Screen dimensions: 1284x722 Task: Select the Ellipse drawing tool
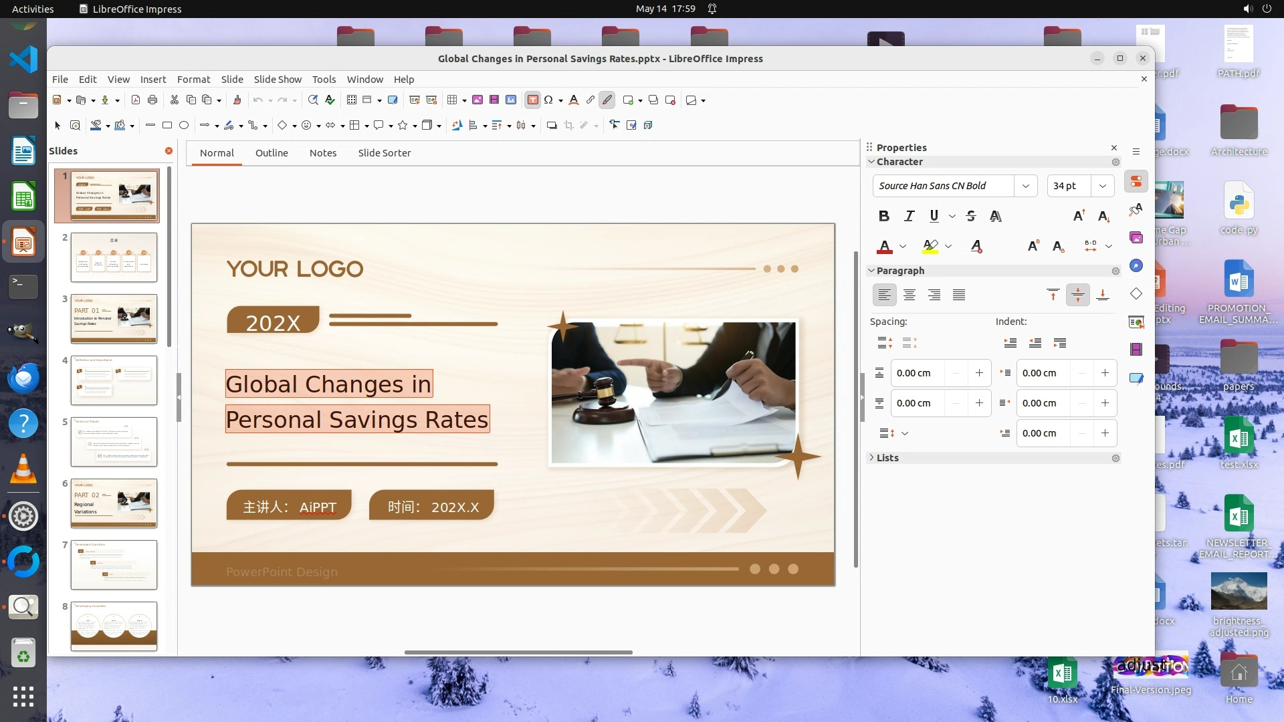coord(184,125)
